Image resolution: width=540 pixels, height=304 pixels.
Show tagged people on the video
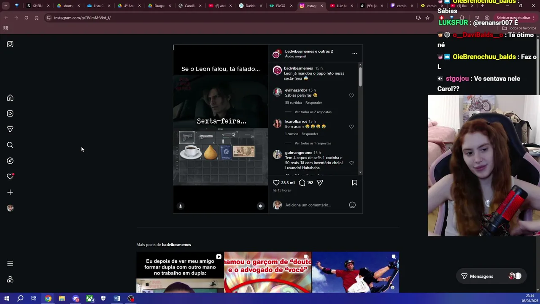181,206
